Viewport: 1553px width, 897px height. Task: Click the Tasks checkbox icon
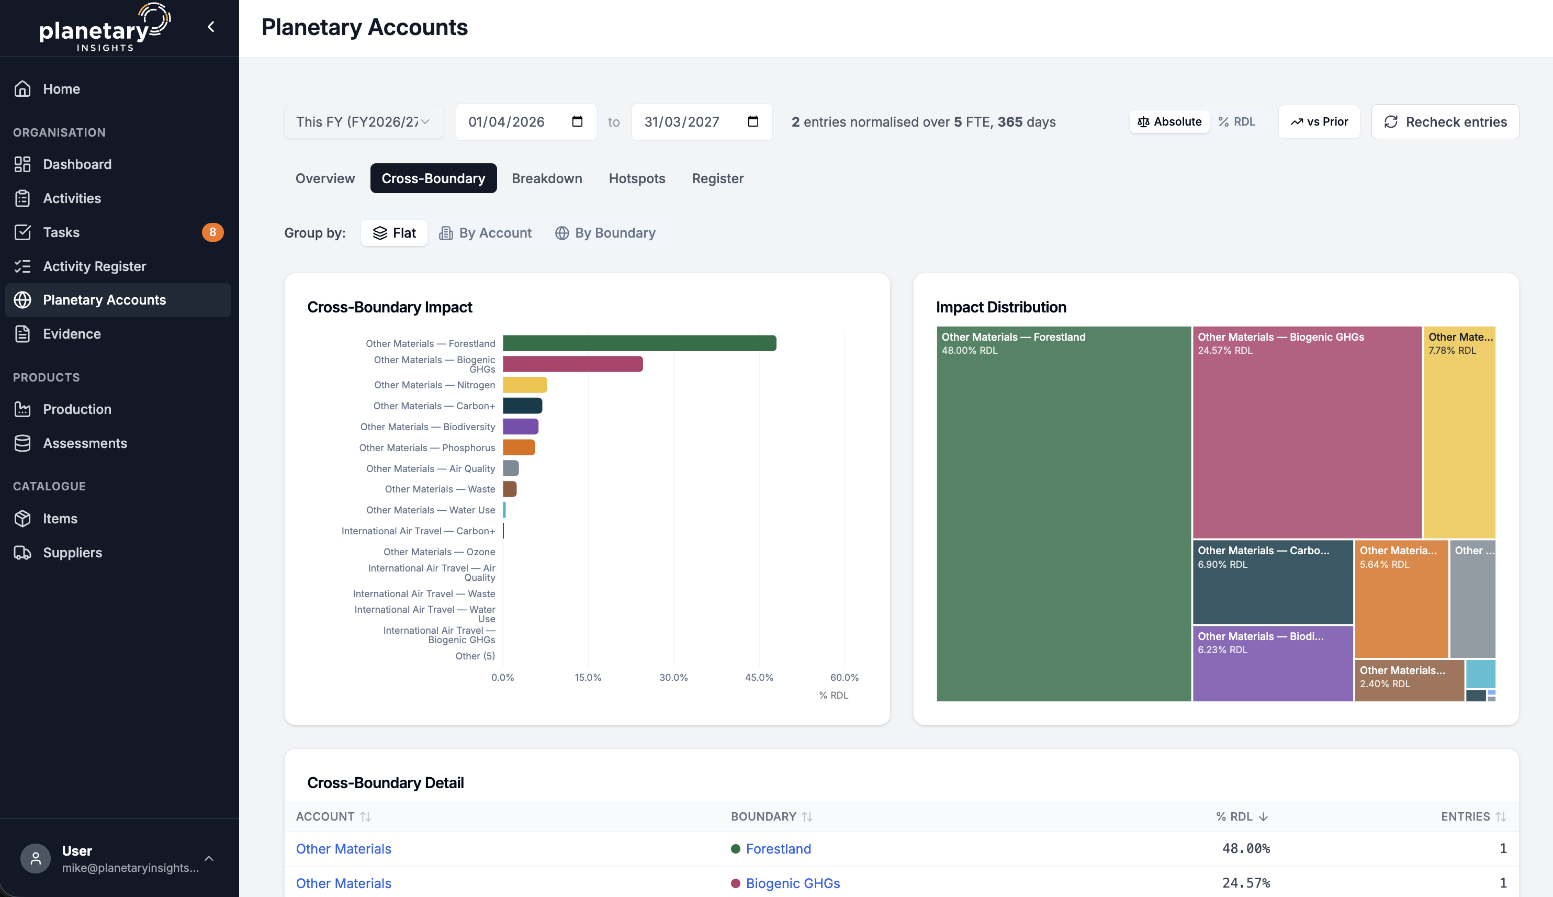coord(23,232)
